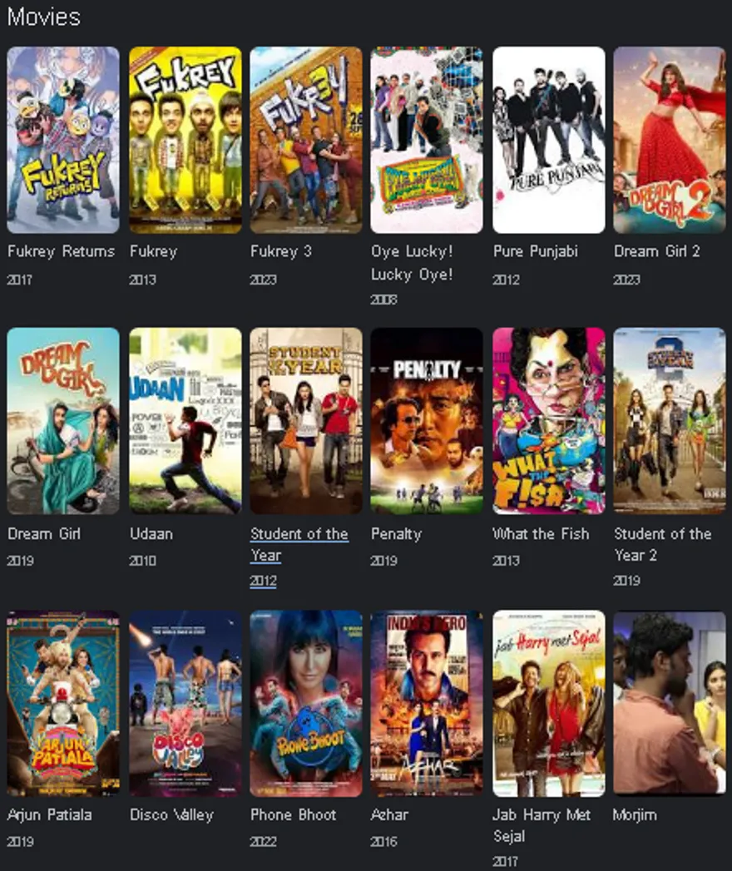
Task: Open the Fukrey Returns movie poster
Action: coord(62,140)
